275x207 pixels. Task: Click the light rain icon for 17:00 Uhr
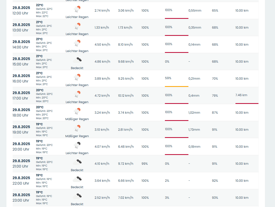77,94
